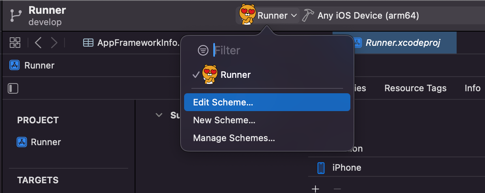
Task: Go back with the left chevron
Action: point(38,43)
